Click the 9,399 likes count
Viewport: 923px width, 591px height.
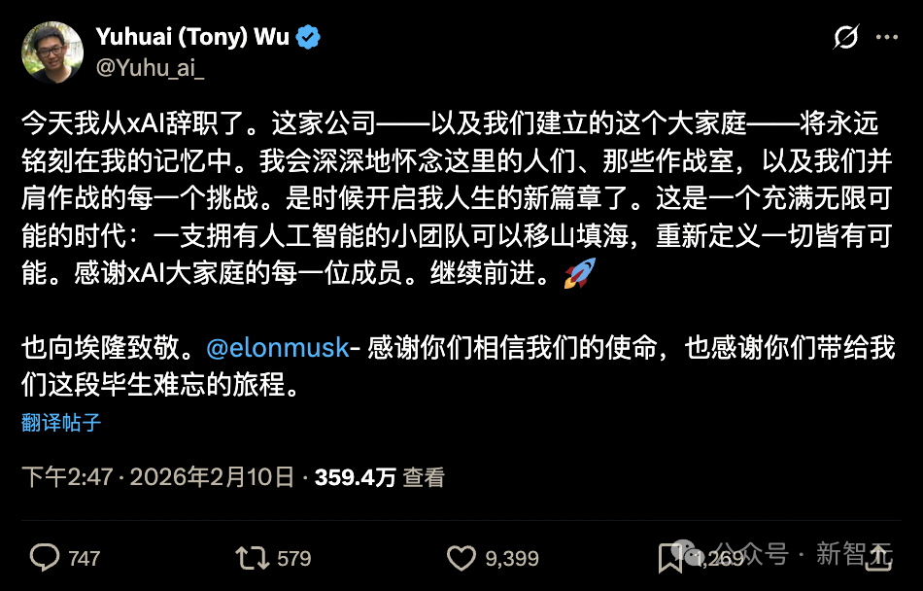[x=512, y=558]
